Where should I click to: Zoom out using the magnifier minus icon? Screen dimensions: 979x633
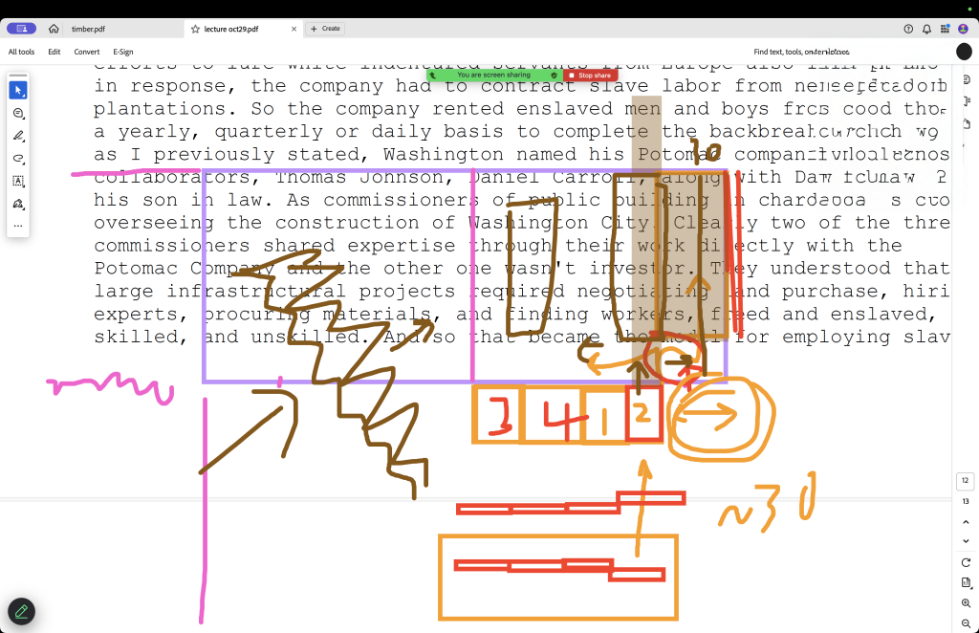[x=966, y=623]
